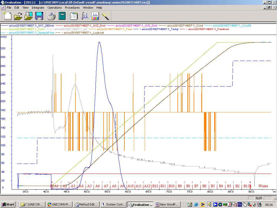The height and width of the screenshot is (208, 277).
Task: Click the file-cabinet card icon beside the notebook
Action: [74, 16]
